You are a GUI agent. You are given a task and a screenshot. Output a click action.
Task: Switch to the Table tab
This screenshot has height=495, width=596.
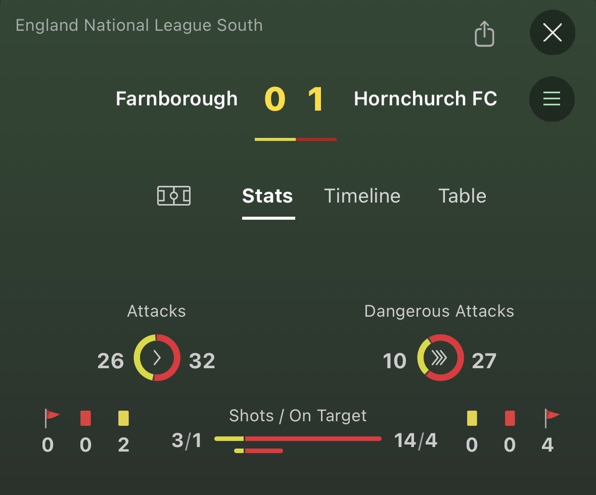[462, 196]
